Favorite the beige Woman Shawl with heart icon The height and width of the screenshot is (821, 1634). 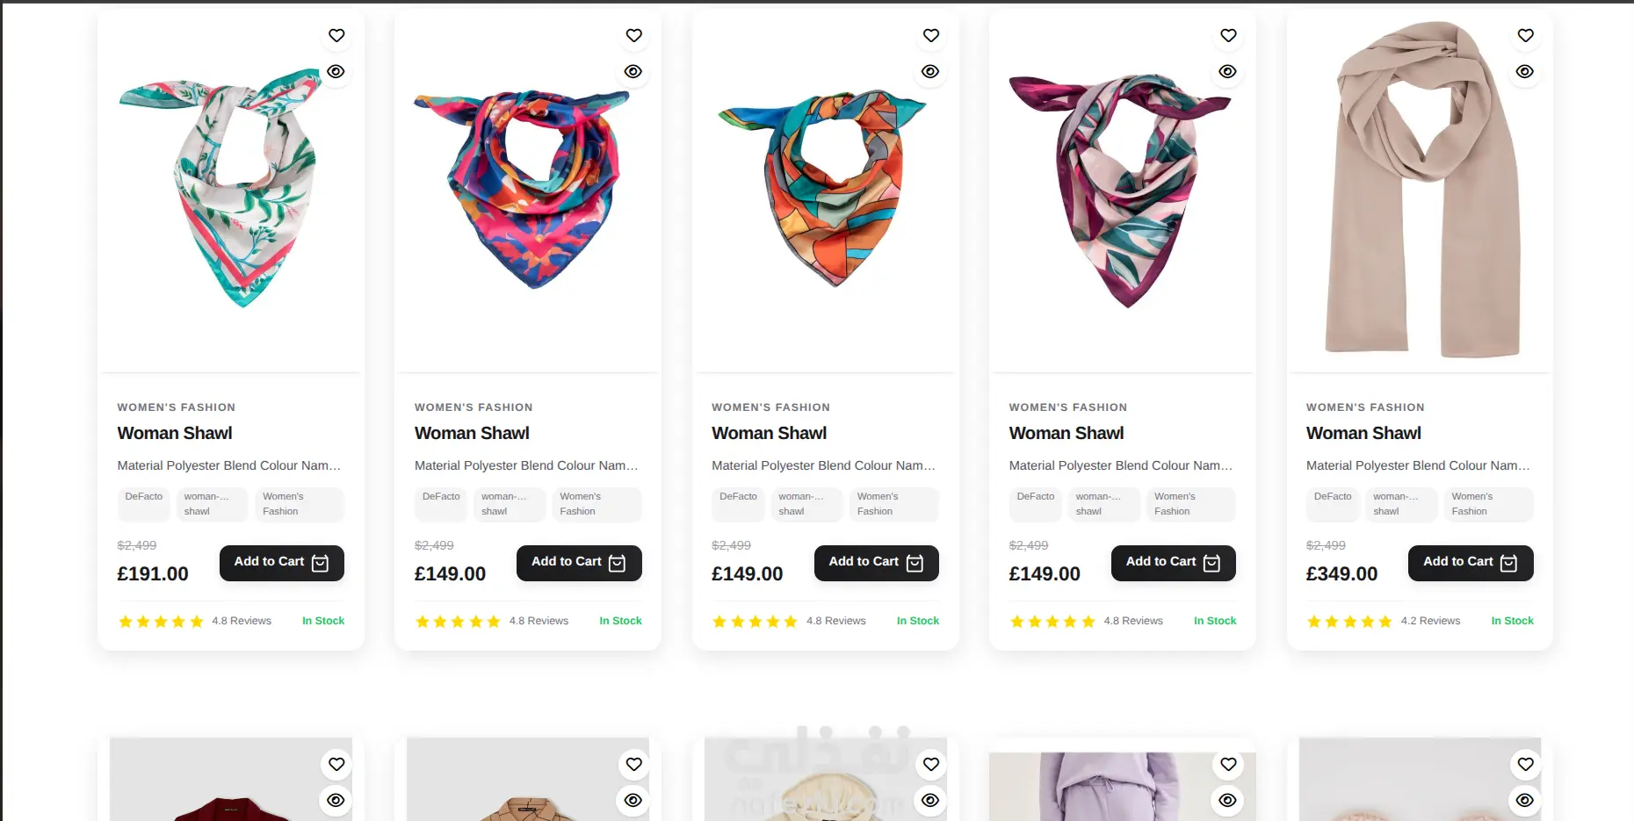pyautogui.click(x=1525, y=36)
